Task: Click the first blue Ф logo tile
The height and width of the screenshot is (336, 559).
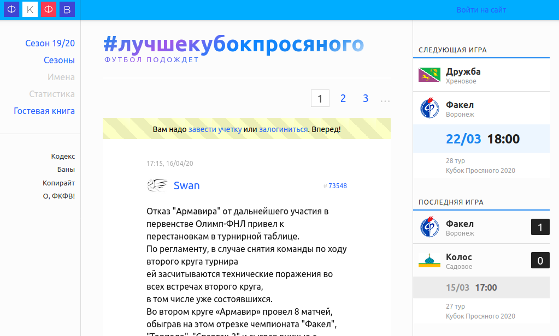Action: [x=11, y=9]
